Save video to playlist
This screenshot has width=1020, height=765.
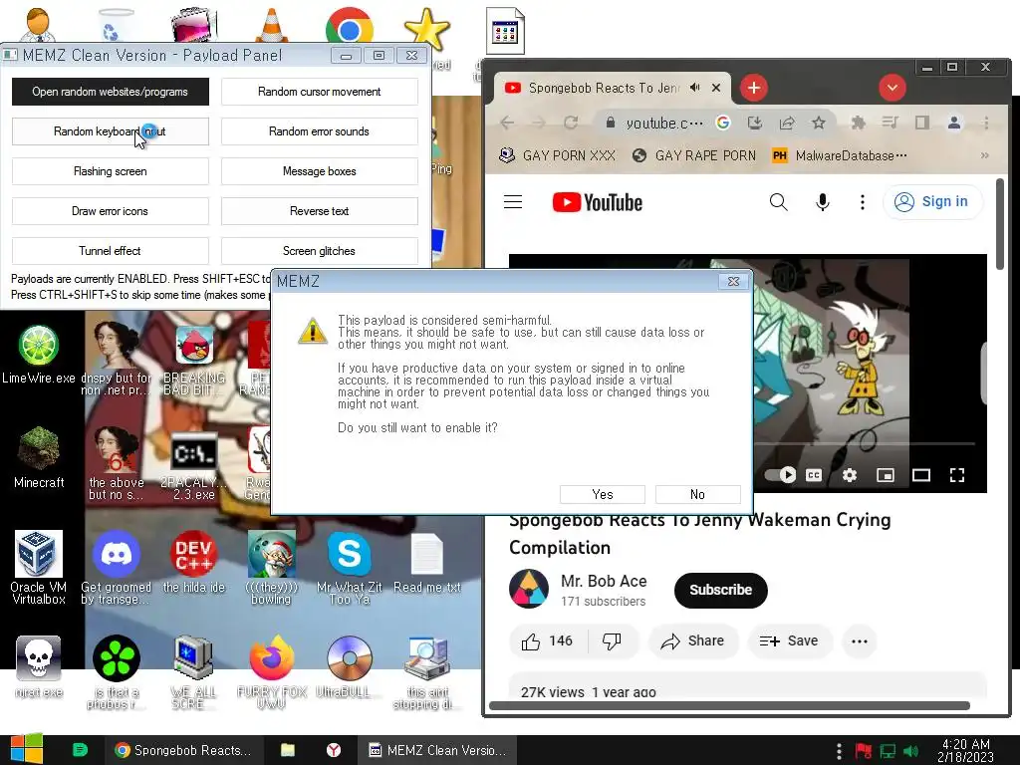(789, 641)
